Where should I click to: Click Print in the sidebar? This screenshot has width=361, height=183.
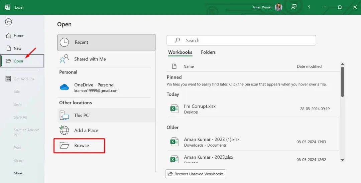click(17, 148)
